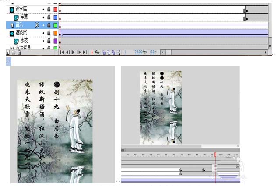Click the current frame number 1
Viewport: 276px width, 186px height.
[125, 52]
